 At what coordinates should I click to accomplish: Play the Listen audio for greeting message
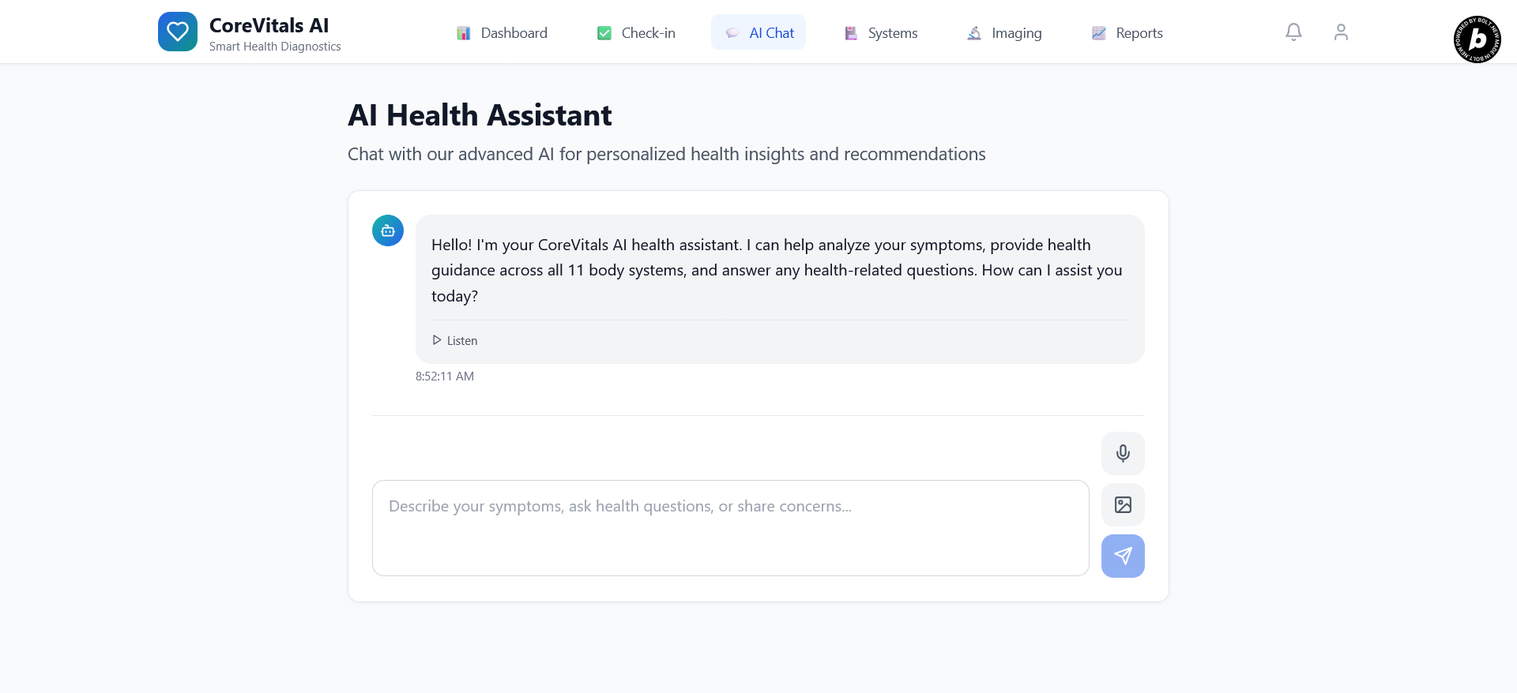coord(455,340)
